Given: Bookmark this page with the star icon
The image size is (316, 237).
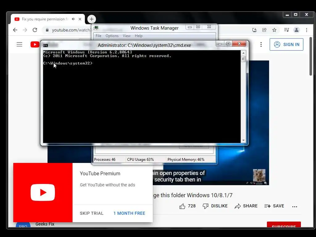Looking at the screenshot, I should 274,30.
